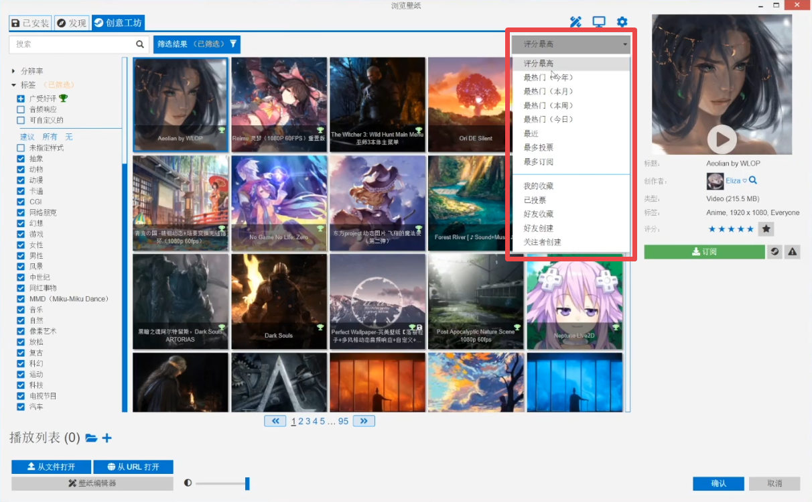
Task: Enable the 音频响应 checkbox
Action: [x=21, y=110]
